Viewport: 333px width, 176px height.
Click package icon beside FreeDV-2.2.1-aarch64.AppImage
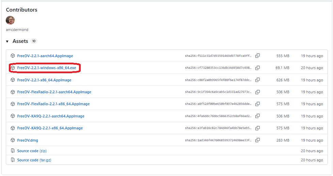tap(13, 55)
